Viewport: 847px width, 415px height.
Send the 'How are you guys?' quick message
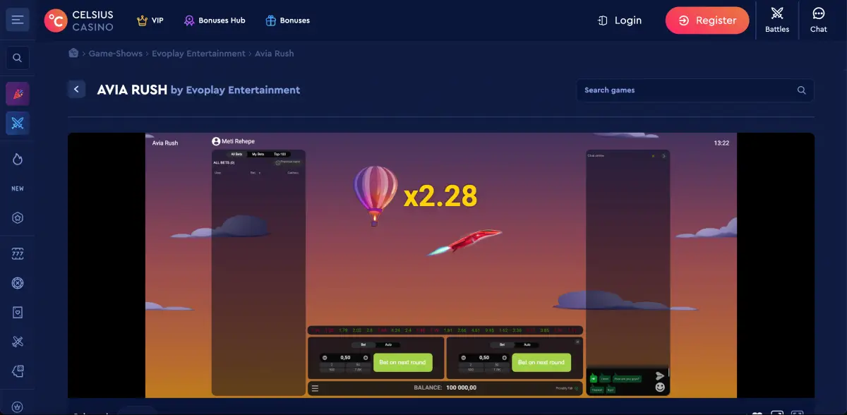(627, 379)
